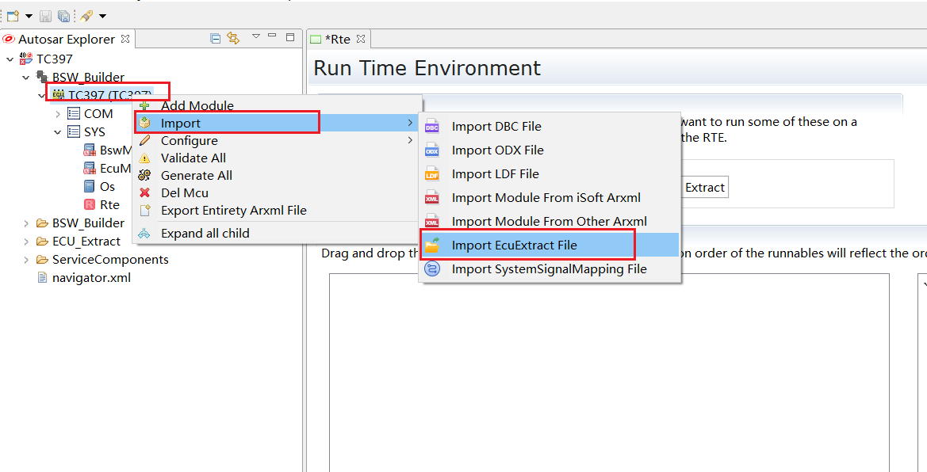927x472 pixels.
Task: Choose Import DBC File from submenu
Action: click(x=496, y=127)
